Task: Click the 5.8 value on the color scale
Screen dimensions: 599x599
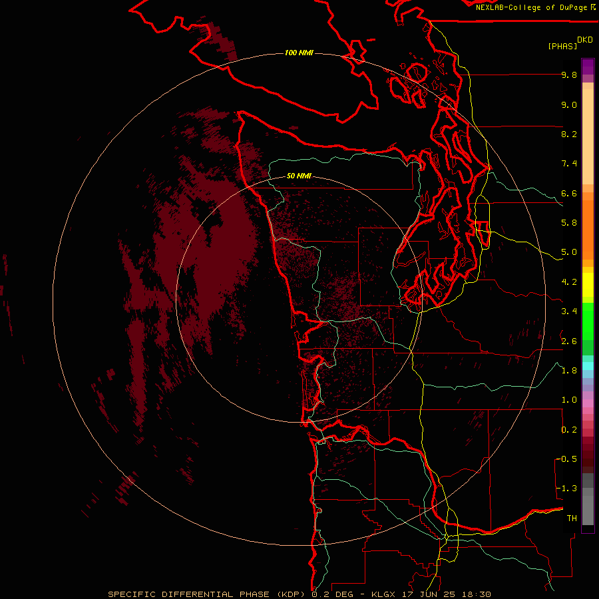Action: click(569, 223)
